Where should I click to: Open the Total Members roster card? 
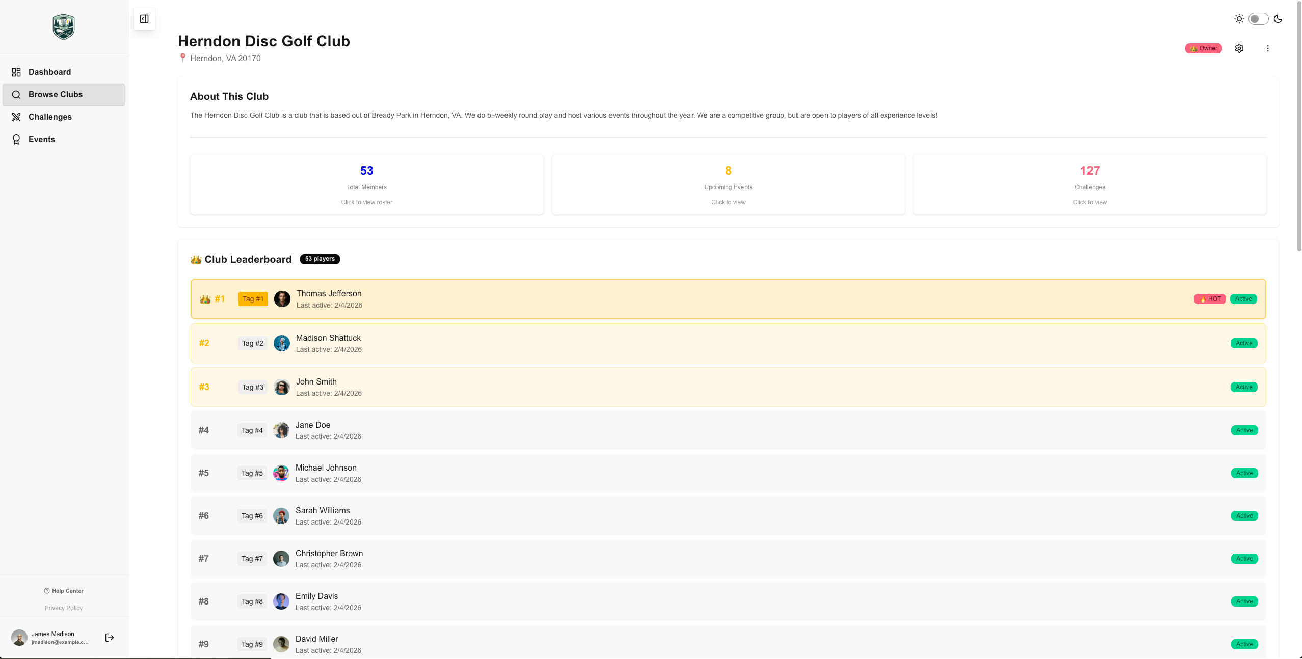point(366,184)
